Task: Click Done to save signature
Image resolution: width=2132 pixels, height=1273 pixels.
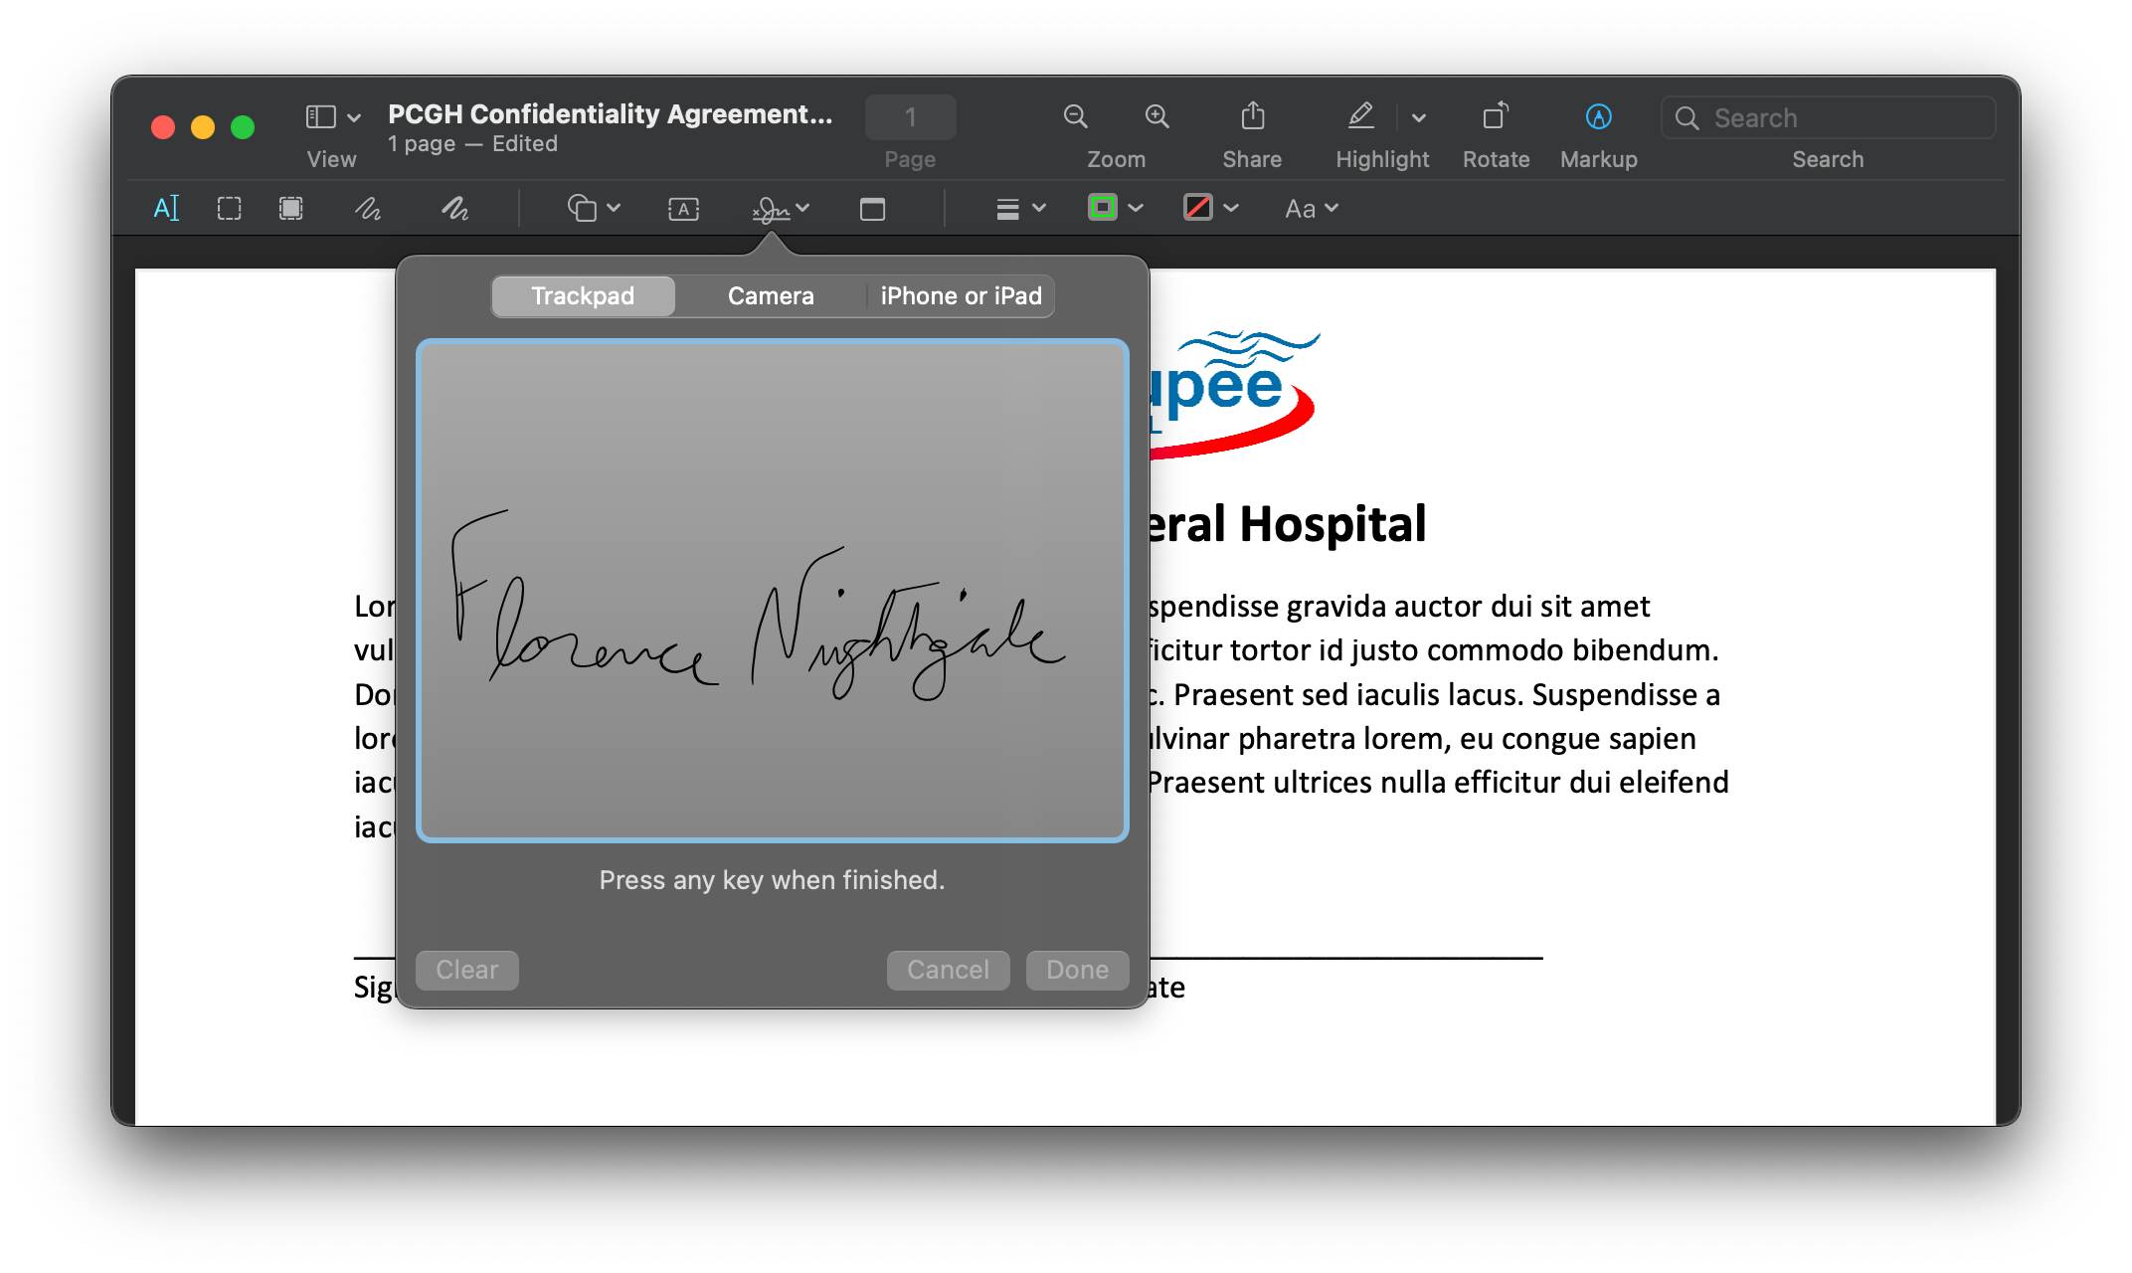Action: pyautogui.click(x=1077, y=970)
